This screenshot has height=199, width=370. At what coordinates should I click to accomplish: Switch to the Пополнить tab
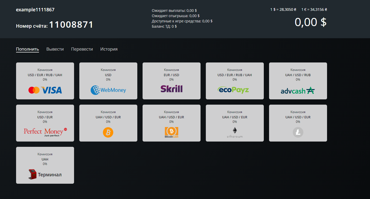27,49
